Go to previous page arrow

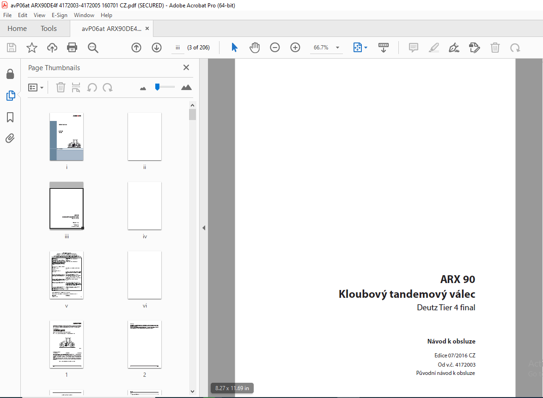coord(136,48)
